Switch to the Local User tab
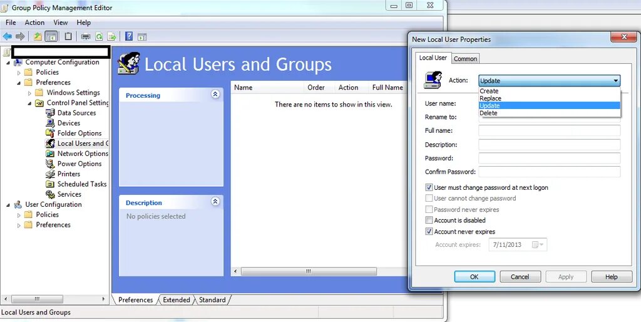The width and height of the screenshot is (641, 322). coord(433,58)
